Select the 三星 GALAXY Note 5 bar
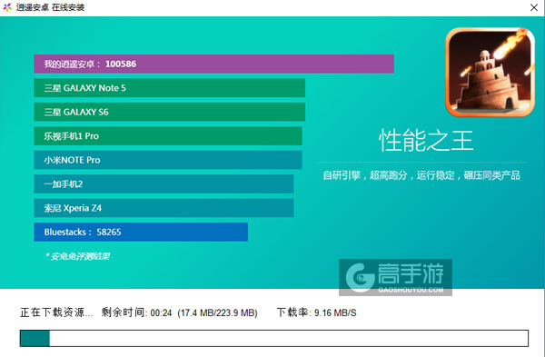 (x=170, y=88)
